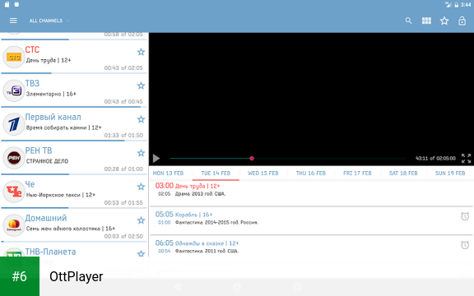Viewport: 474px width, 296px height.
Task: Open the РЕН ТВ channel logo
Action: pyautogui.click(x=14, y=158)
